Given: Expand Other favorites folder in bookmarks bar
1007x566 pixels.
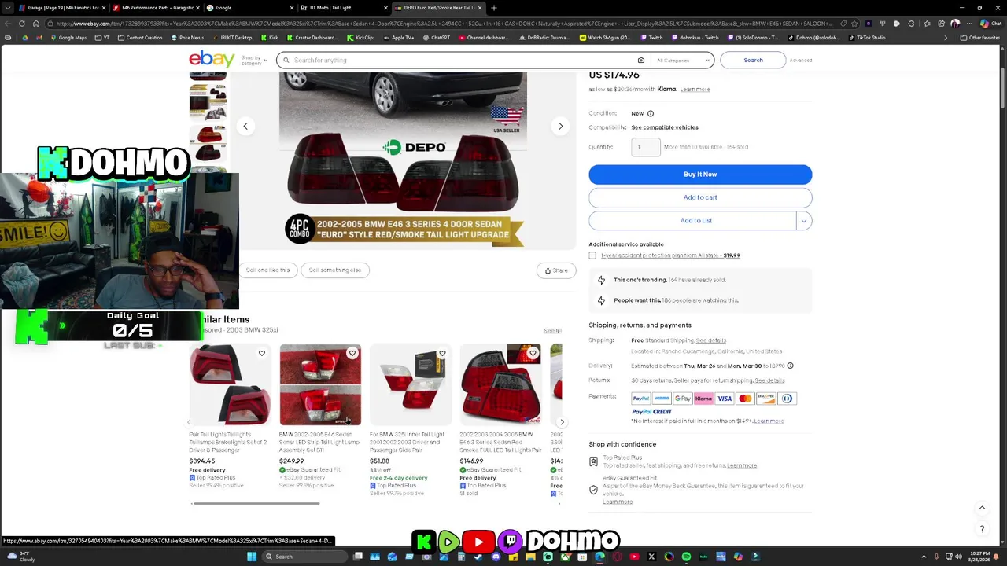Looking at the screenshot, I should 981,38.
